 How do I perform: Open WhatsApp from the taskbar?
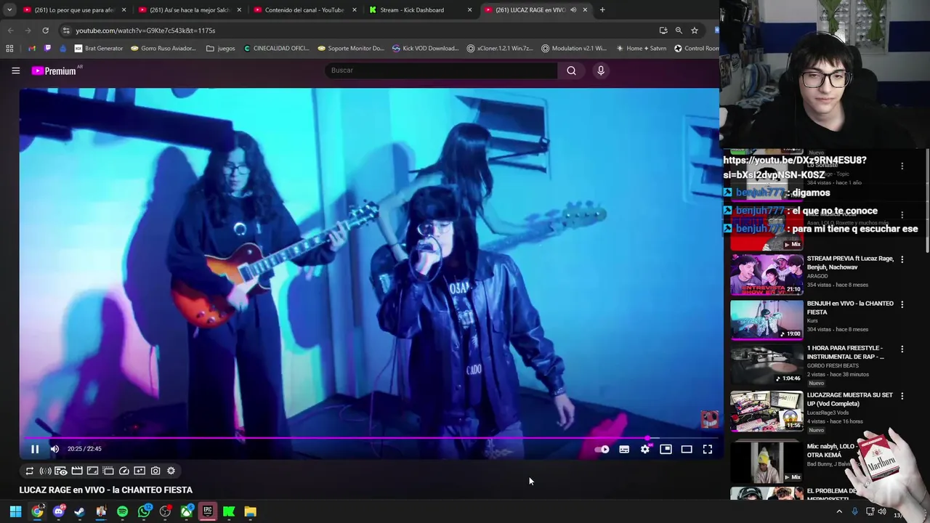[144, 511]
